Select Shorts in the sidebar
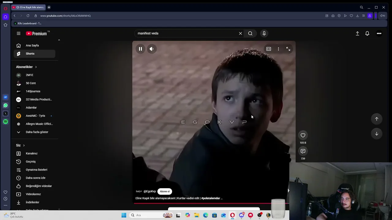This screenshot has height=220, width=392. pos(35,54)
